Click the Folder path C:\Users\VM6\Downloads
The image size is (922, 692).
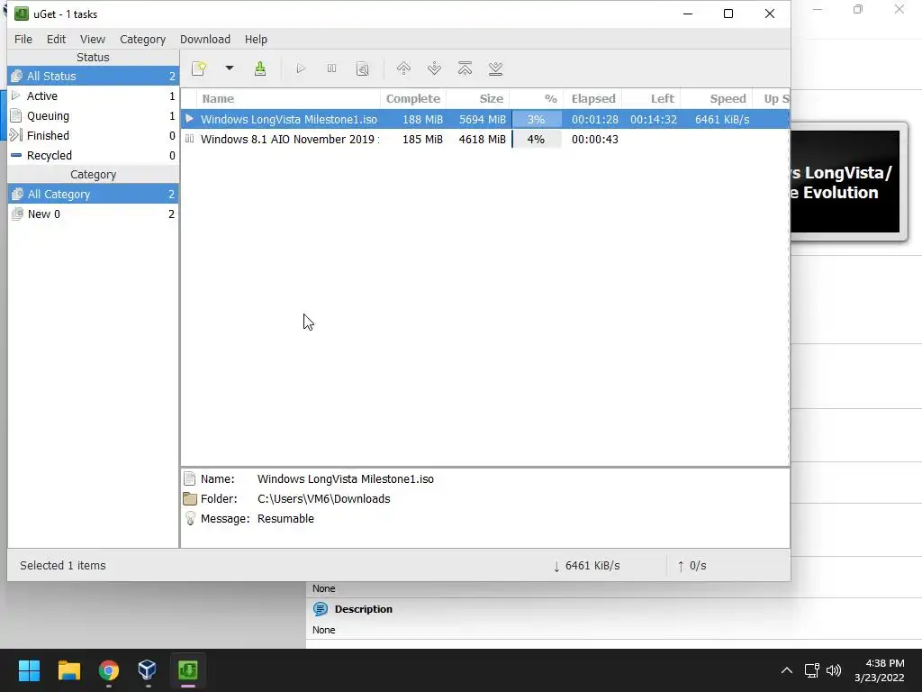tap(324, 499)
